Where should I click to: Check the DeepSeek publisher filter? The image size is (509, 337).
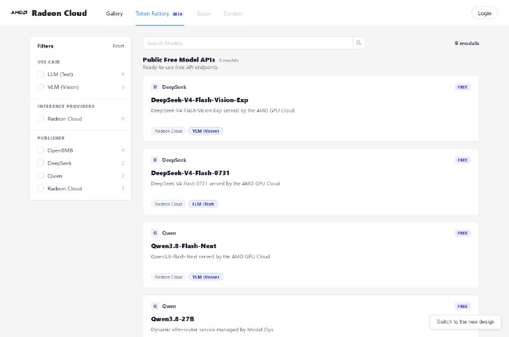(x=41, y=163)
